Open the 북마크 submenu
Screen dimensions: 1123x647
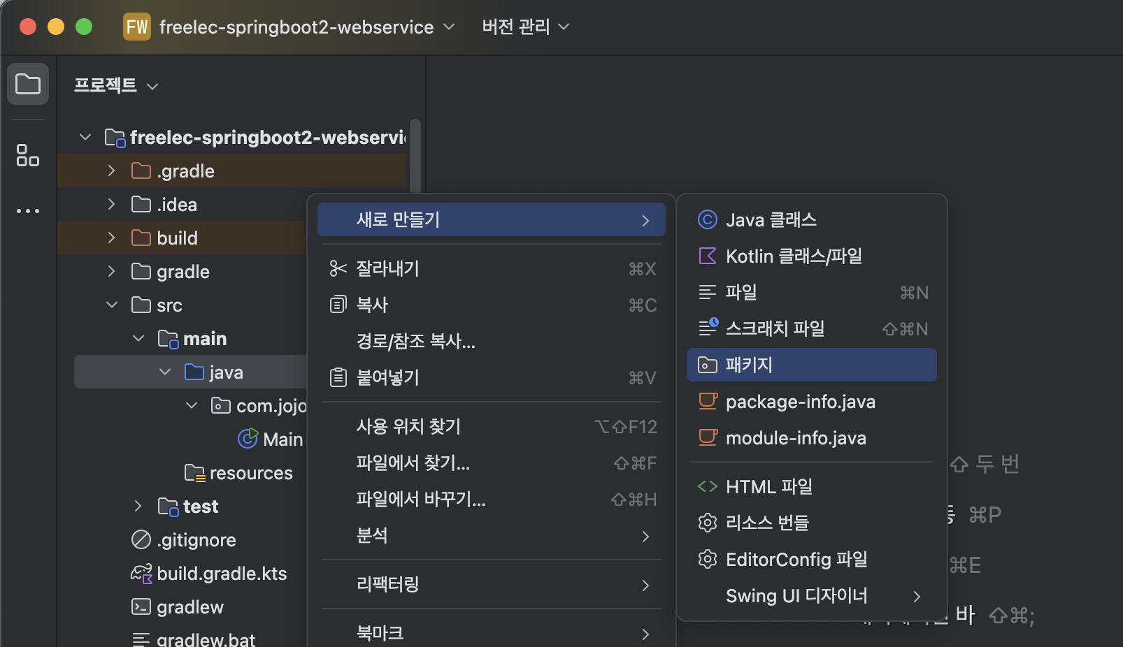click(x=491, y=632)
